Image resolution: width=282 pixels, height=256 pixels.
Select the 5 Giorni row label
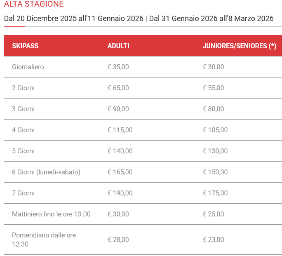pyautogui.click(x=23, y=151)
